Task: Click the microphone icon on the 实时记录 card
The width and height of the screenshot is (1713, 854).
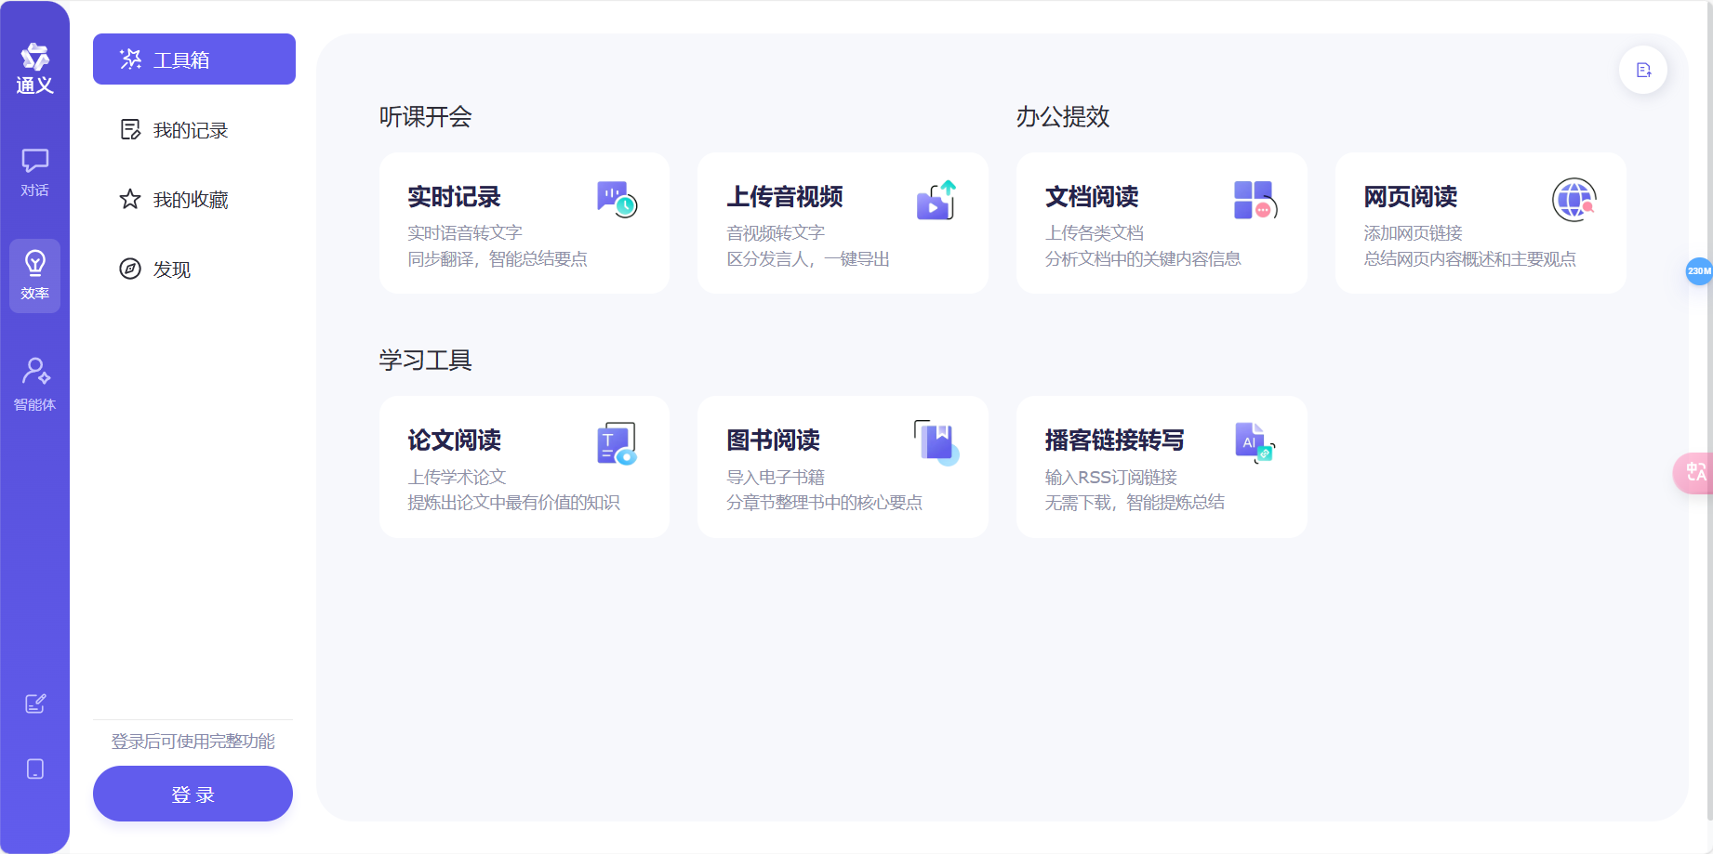Action: 615,197
